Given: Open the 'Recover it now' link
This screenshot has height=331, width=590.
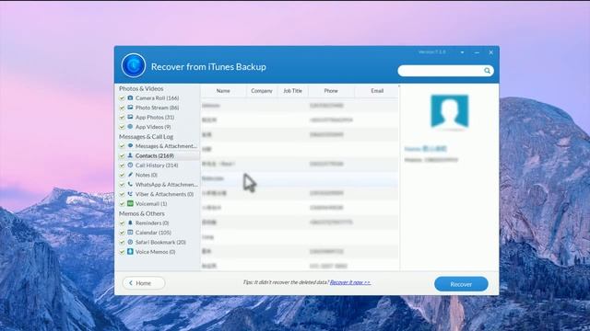Looking at the screenshot, I should pyautogui.click(x=350, y=282).
